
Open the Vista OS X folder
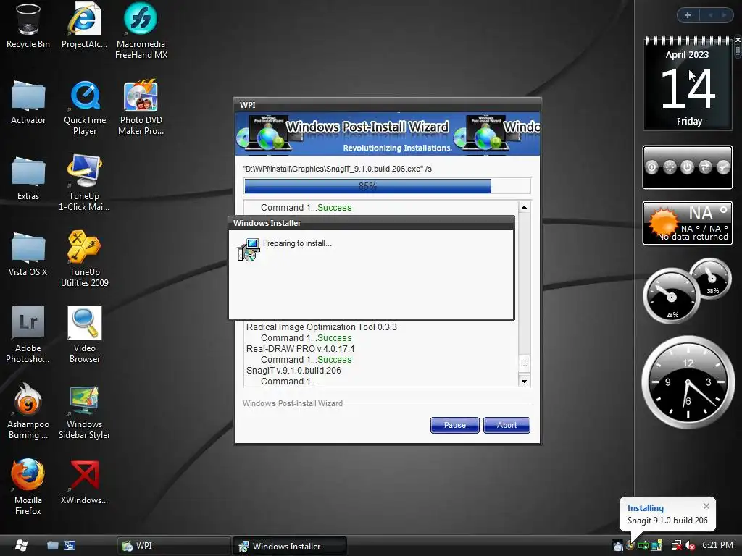click(28, 254)
